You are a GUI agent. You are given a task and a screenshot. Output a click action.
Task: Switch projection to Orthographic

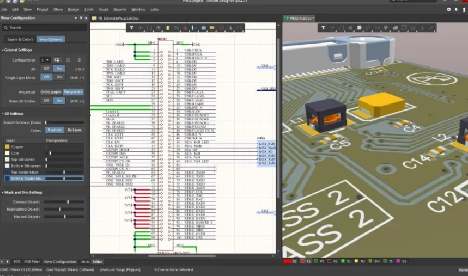51,92
